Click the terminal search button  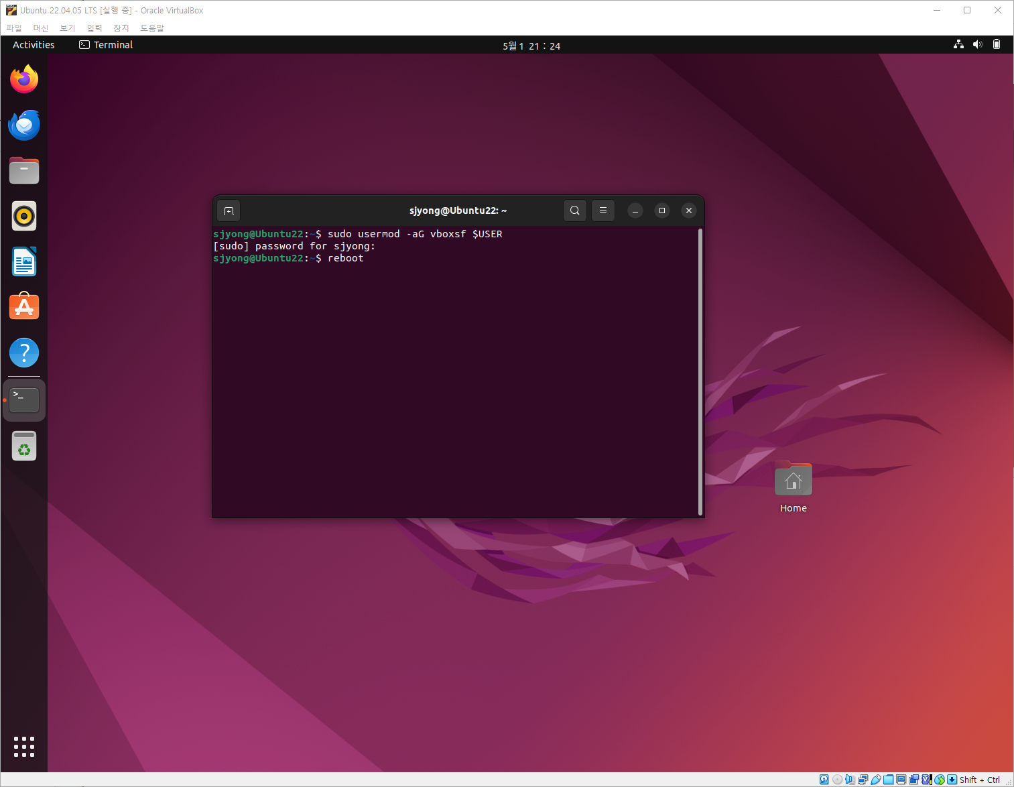pyautogui.click(x=575, y=210)
